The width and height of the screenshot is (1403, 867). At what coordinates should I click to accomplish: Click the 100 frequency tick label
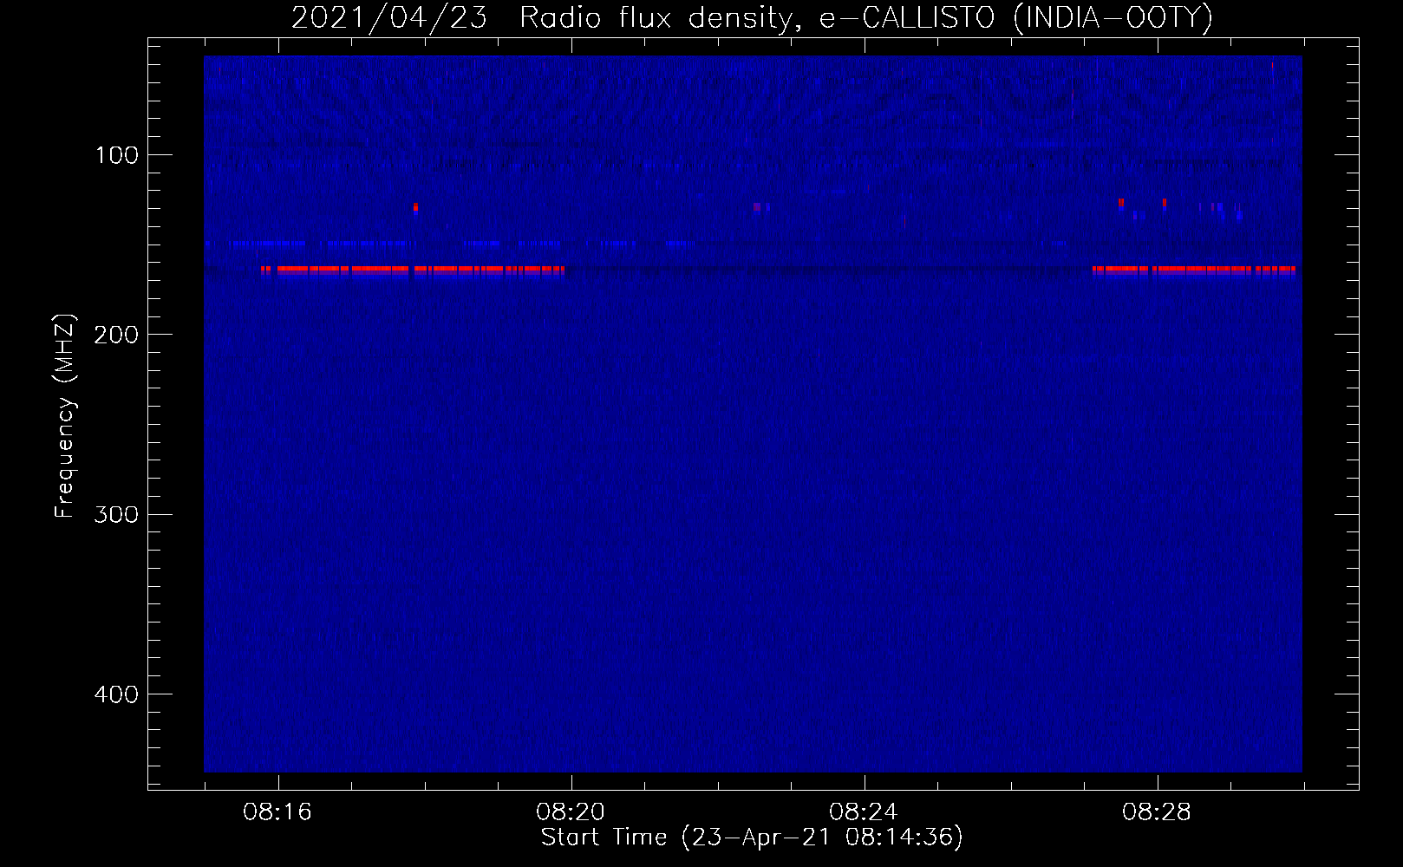(x=116, y=155)
